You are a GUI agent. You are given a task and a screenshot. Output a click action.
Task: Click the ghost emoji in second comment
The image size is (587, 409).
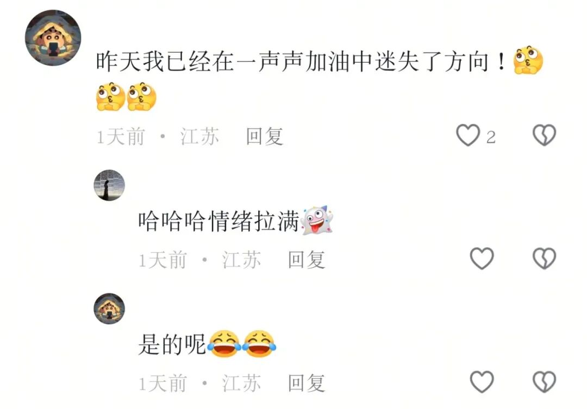click(317, 220)
